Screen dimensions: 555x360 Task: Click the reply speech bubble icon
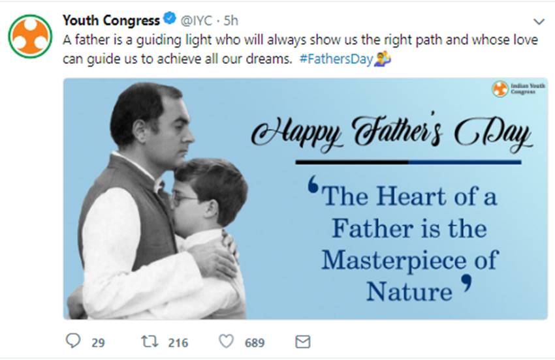coord(73,342)
